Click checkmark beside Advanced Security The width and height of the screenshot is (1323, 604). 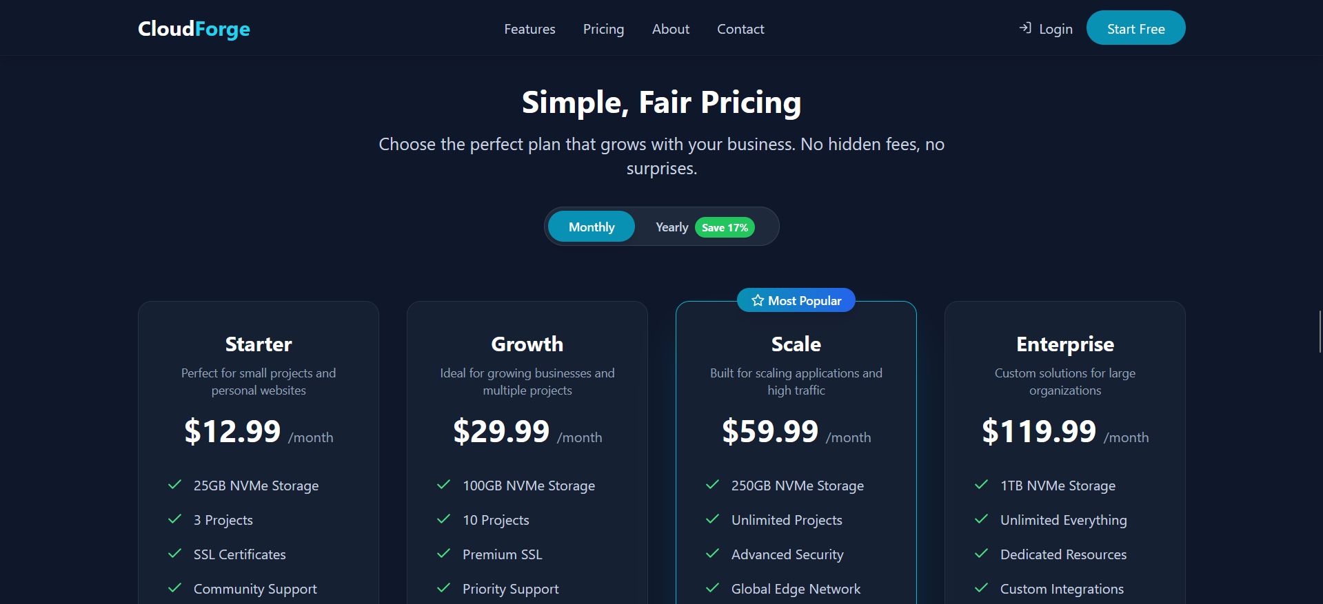[713, 554]
